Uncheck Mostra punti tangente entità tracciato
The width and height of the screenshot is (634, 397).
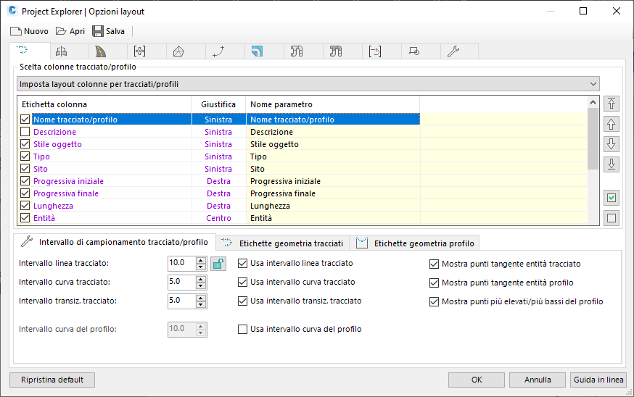[x=434, y=264]
